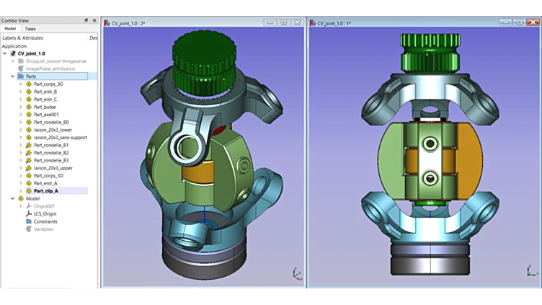This screenshot has height=305, width=542.
Task: Click the Labels & Attributes column header
Action: click(x=22, y=37)
